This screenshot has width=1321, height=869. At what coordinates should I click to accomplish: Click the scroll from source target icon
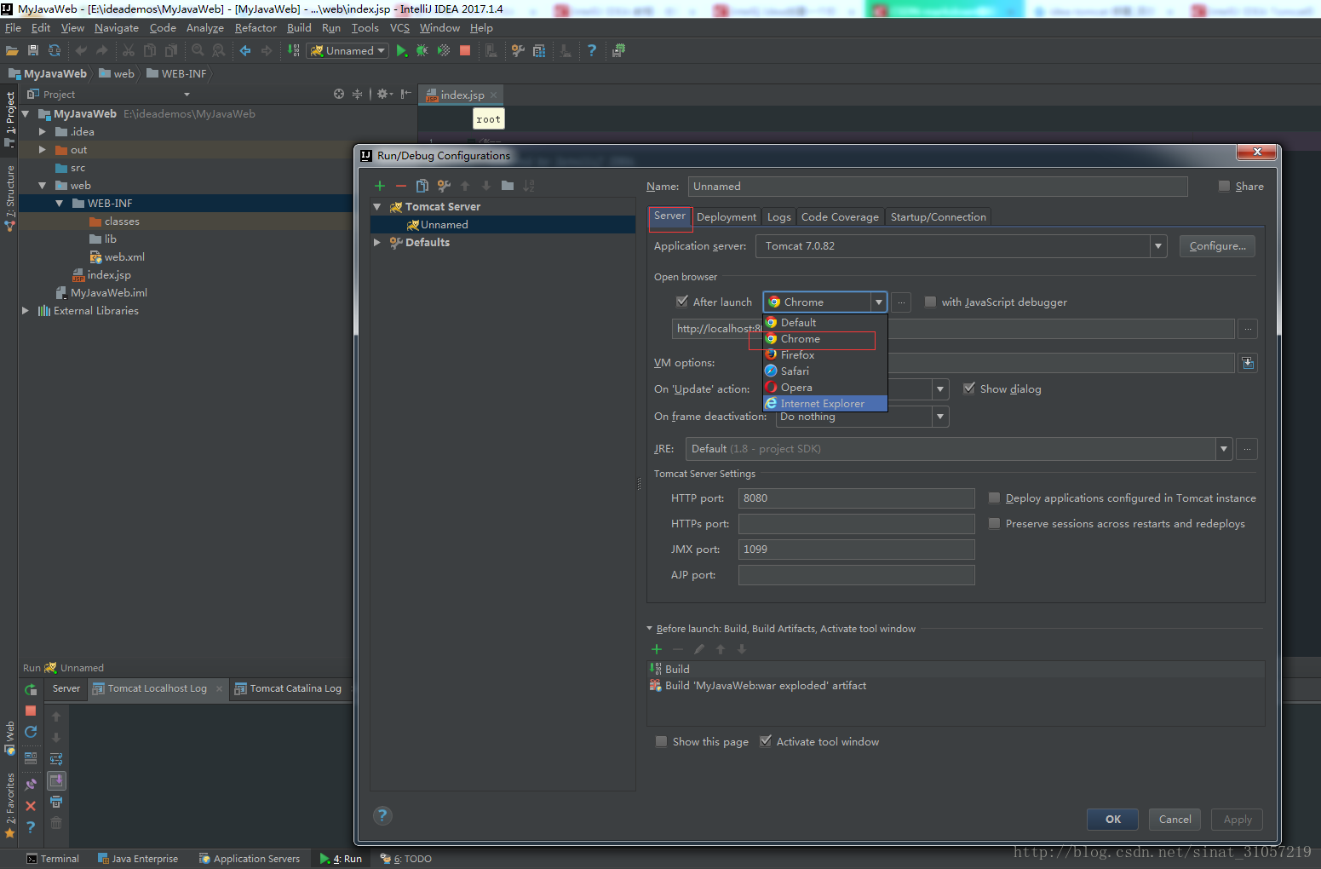(x=339, y=94)
